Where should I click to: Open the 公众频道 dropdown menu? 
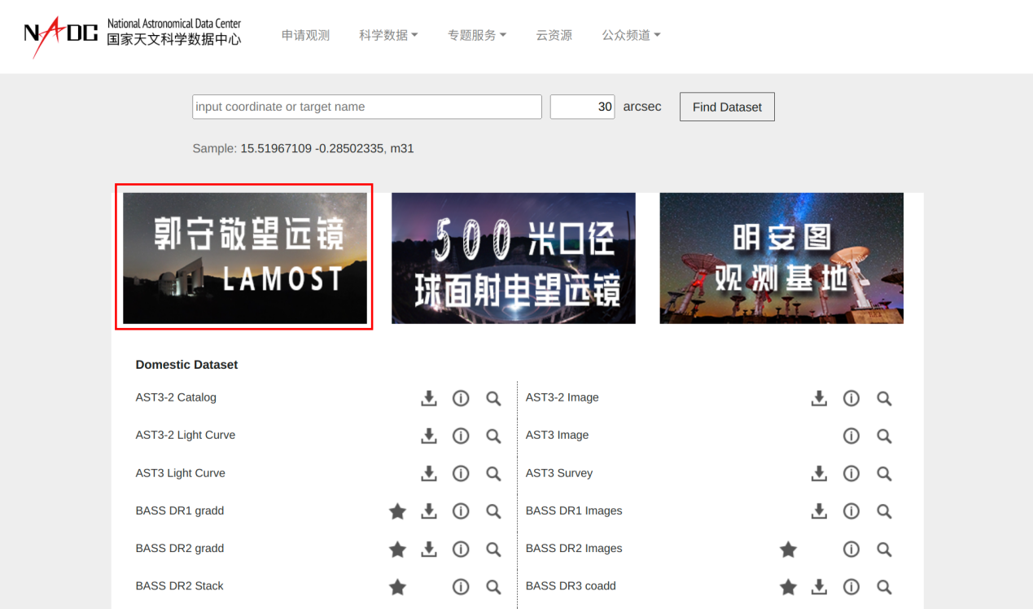click(x=631, y=35)
